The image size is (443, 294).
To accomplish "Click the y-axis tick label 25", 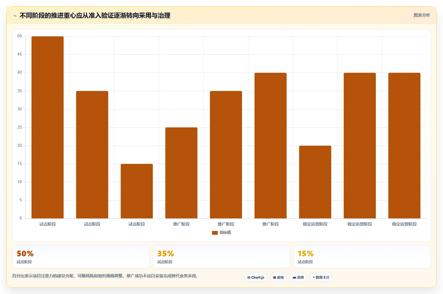I will click(x=20, y=127).
